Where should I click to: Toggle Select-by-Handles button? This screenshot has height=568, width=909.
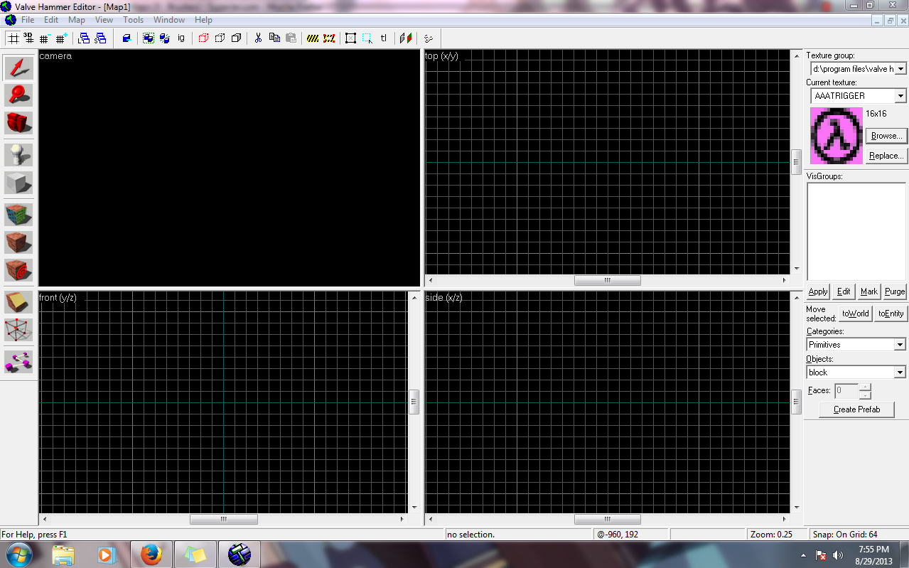pyautogui.click(x=351, y=38)
